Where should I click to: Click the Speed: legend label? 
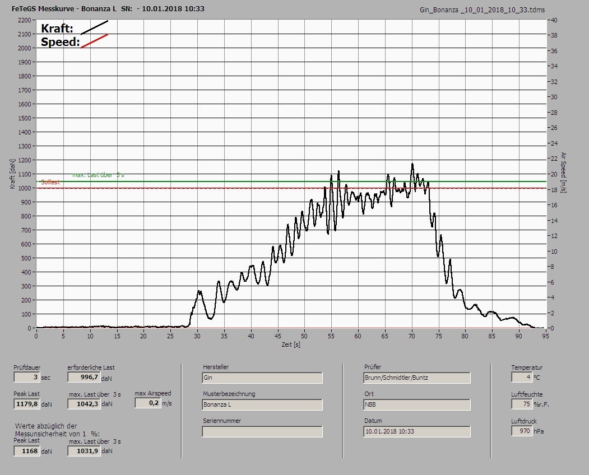(60, 41)
